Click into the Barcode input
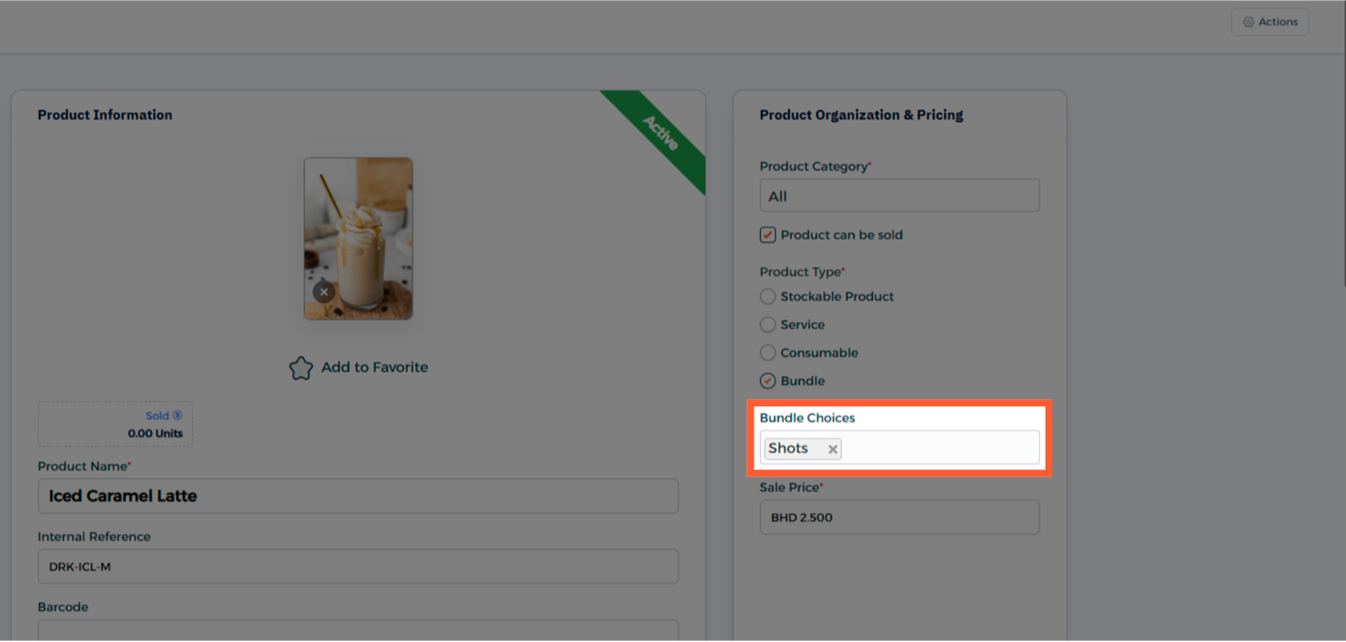The height and width of the screenshot is (642, 1346). coord(358,630)
